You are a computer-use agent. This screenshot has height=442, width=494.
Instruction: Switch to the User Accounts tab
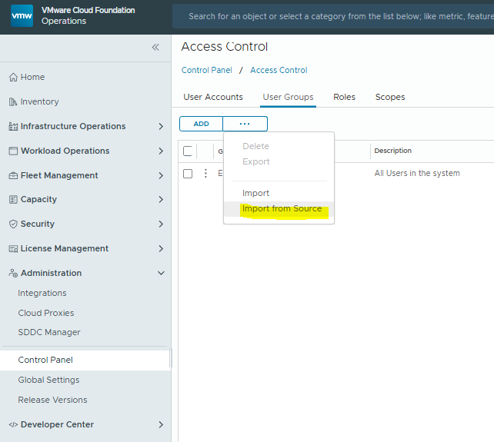coord(213,97)
